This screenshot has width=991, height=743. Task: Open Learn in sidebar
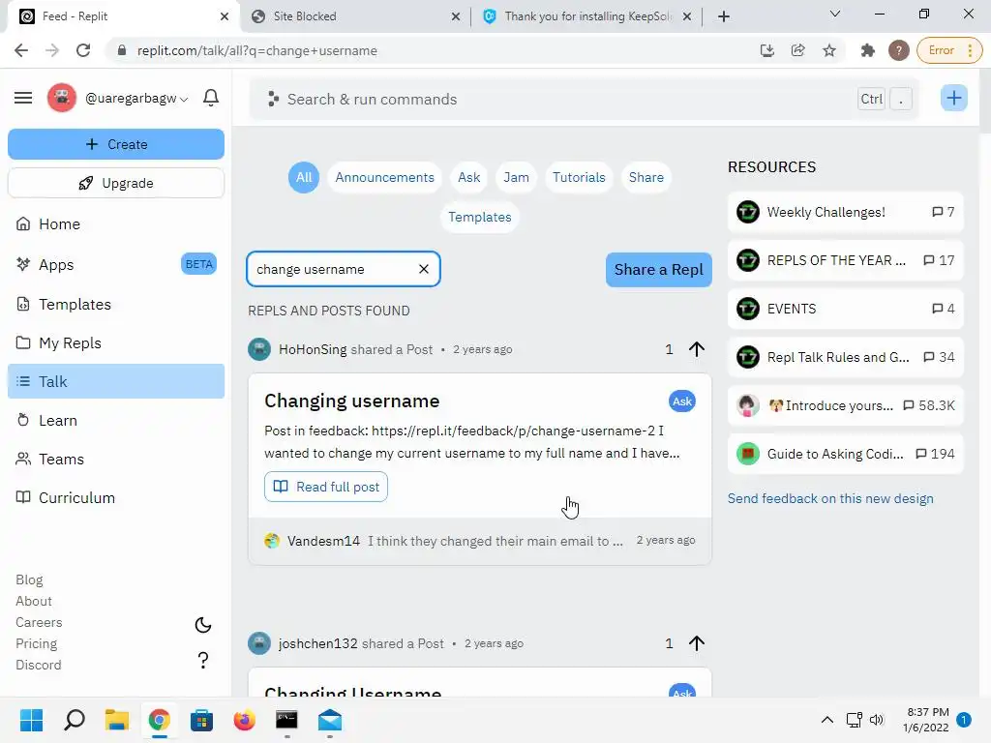coord(116,420)
